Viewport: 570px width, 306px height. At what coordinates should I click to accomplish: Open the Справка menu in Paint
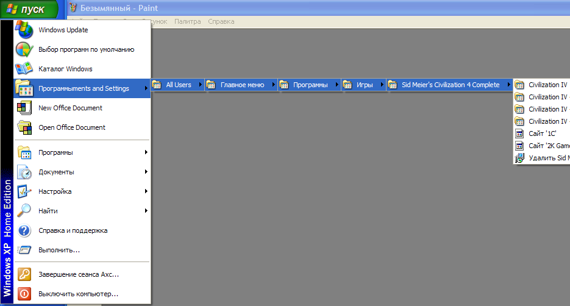(x=221, y=21)
